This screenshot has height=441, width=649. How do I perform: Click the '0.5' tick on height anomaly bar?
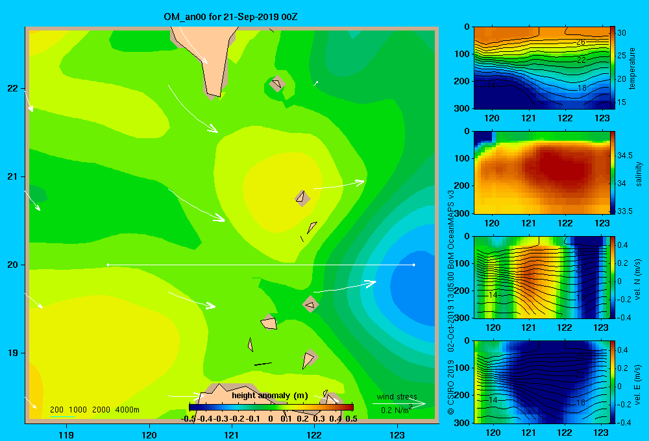pyautogui.click(x=351, y=419)
